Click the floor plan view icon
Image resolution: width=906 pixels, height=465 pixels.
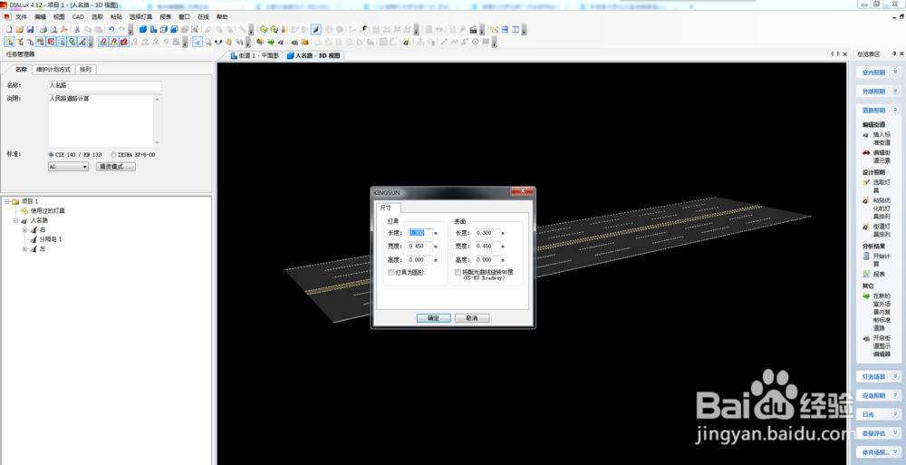153,30
